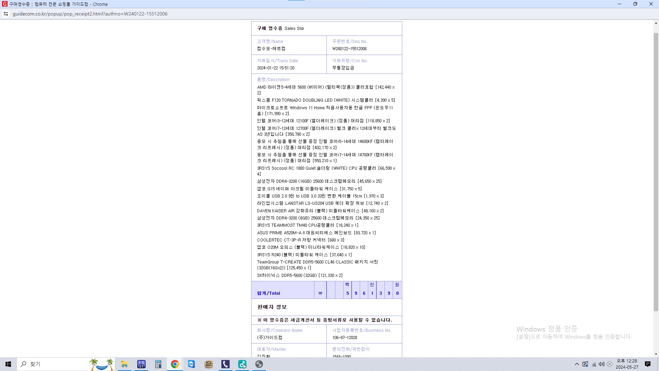Click the customer name 컴수모-제트컴
Screen dimensions: 659x371
click(271, 49)
